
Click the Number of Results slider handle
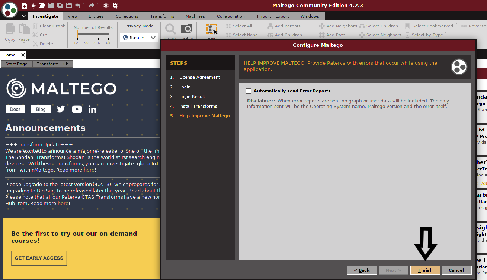tap(77, 34)
